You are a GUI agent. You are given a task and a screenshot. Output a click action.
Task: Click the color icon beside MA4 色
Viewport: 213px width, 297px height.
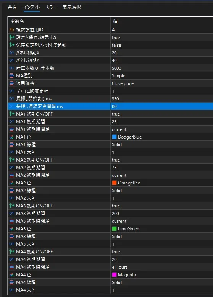click(11, 275)
